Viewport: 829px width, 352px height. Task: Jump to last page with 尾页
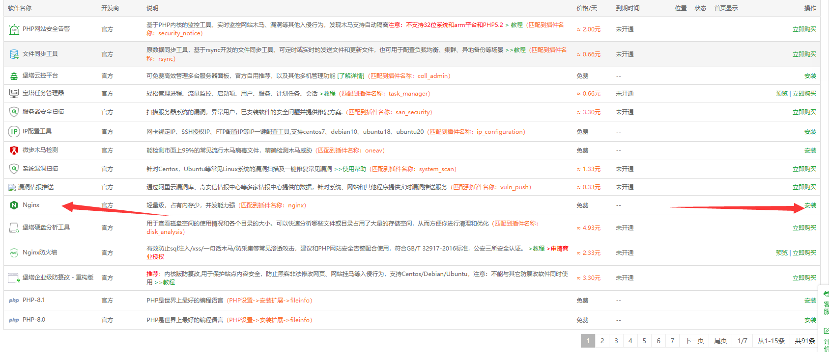720,341
